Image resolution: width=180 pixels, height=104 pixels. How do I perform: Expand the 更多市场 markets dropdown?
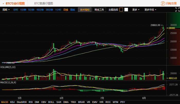point(150,10)
